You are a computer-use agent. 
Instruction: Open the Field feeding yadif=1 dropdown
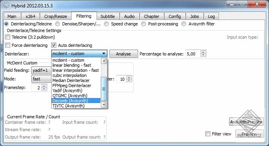tap(41, 70)
